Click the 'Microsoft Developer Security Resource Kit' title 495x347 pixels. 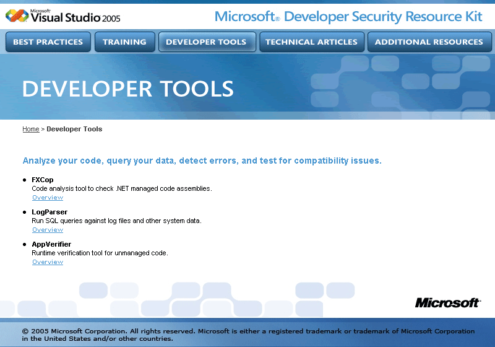[x=348, y=17]
